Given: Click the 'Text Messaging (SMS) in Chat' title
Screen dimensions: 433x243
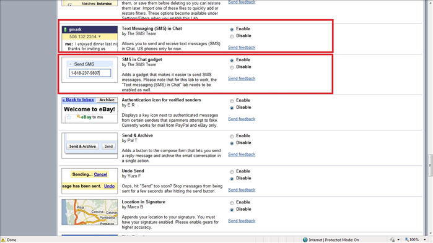Looking at the screenshot, I should point(152,28).
